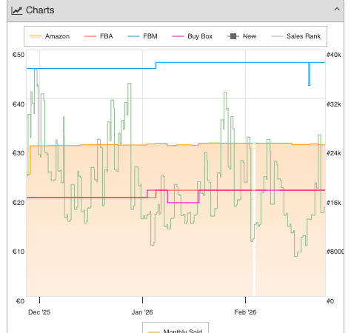The height and width of the screenshot is (333, 351).
Task: Click the #40k sales rank axis label
Action: [x=334, y=55]
